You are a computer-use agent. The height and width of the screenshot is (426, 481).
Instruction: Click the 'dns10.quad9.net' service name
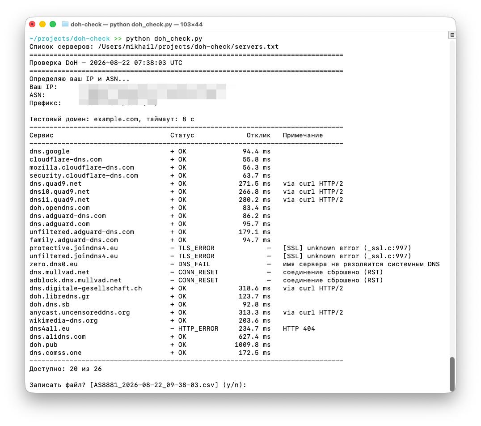click(59, 192)
